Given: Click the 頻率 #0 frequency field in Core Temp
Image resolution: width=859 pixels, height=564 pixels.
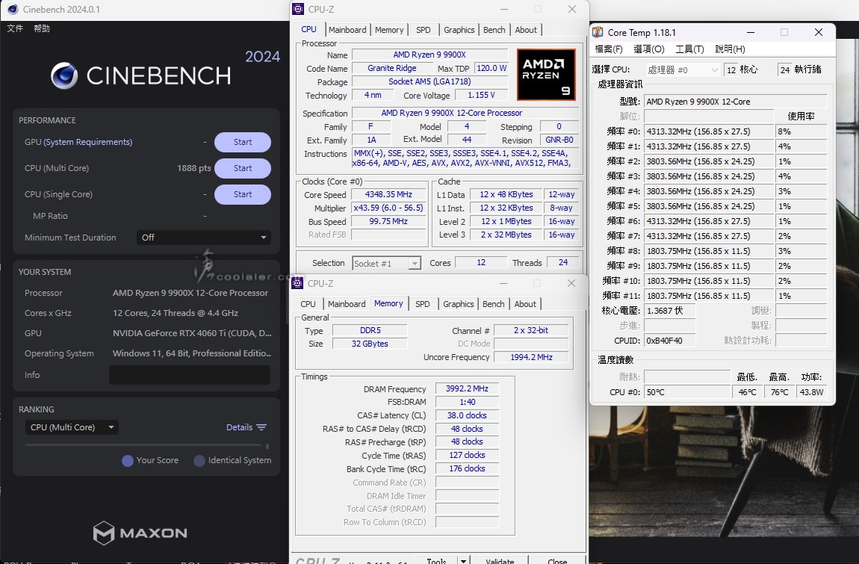Looking at the screenshot, I should pyautogui.click(x=709, y=131).
